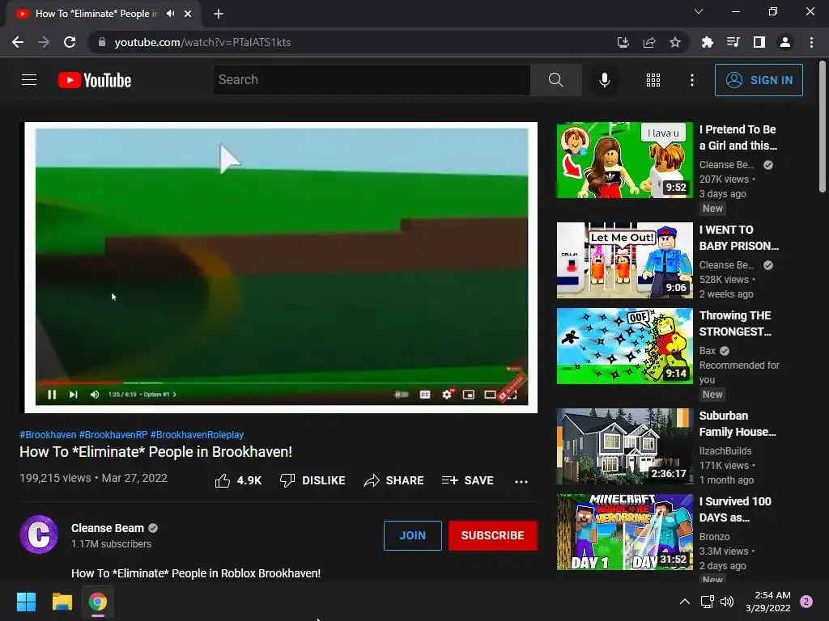Click the search magnifier button

click(555, 80)
